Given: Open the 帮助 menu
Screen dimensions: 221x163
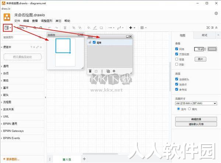Looking at the screenshot, I should [67, 21].
